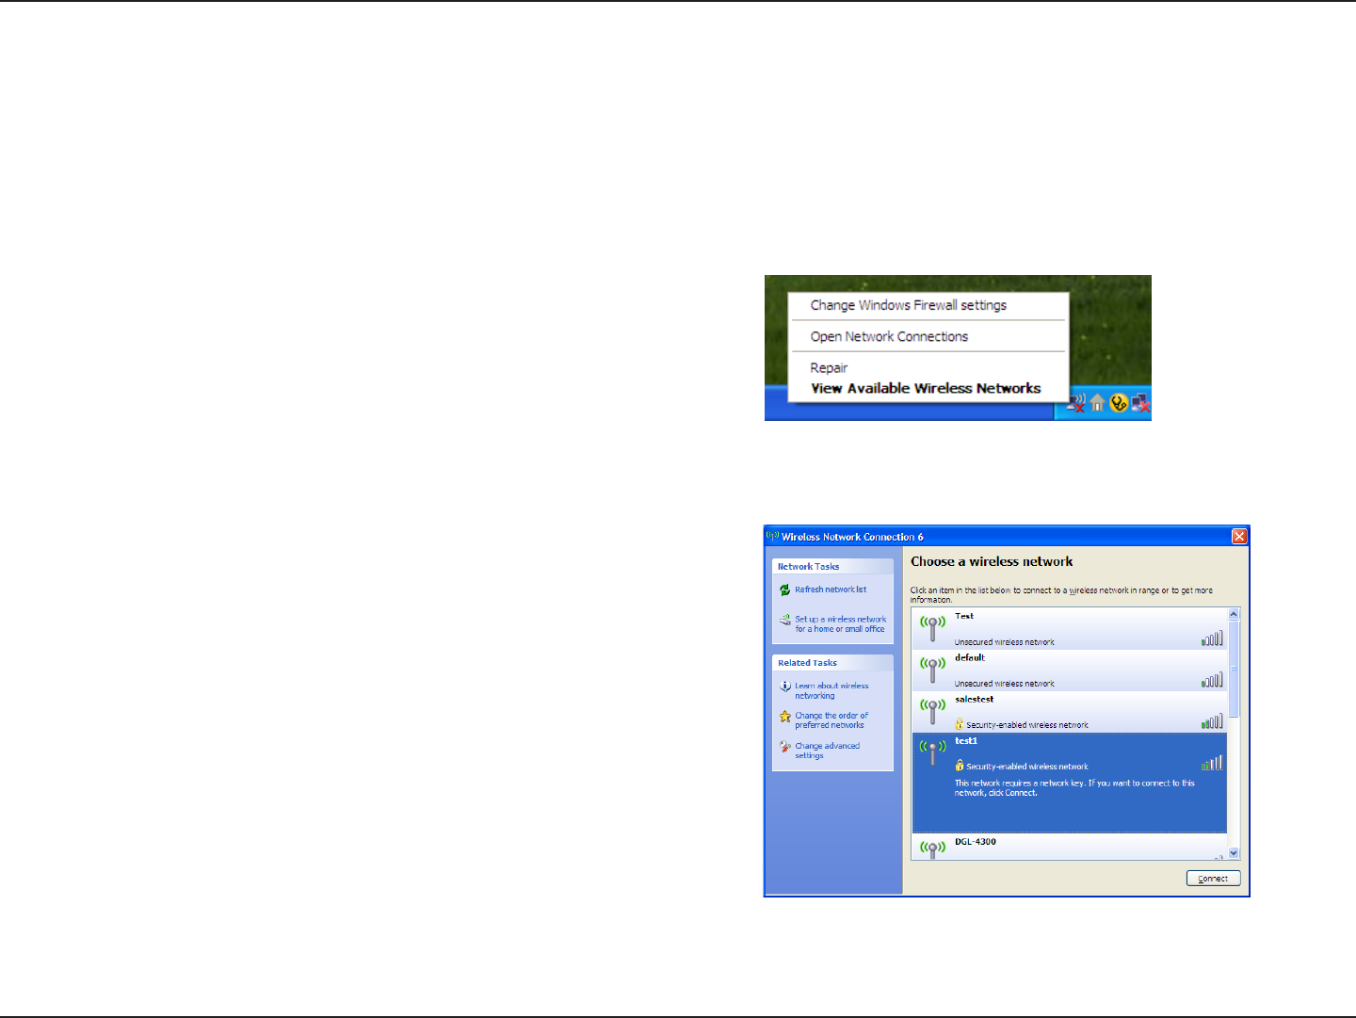Click the Change advanced settings wrench icon
The image size is (1356, 1018).
pyautogui.click(x=785, y=747)
